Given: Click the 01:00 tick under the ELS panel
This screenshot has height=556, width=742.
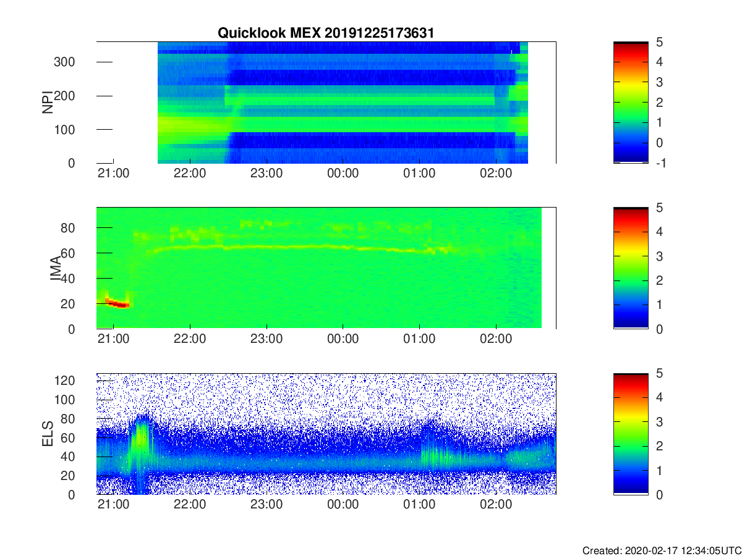Looking at the screenshot, I should pyautogui.click(x=420, y=504).
